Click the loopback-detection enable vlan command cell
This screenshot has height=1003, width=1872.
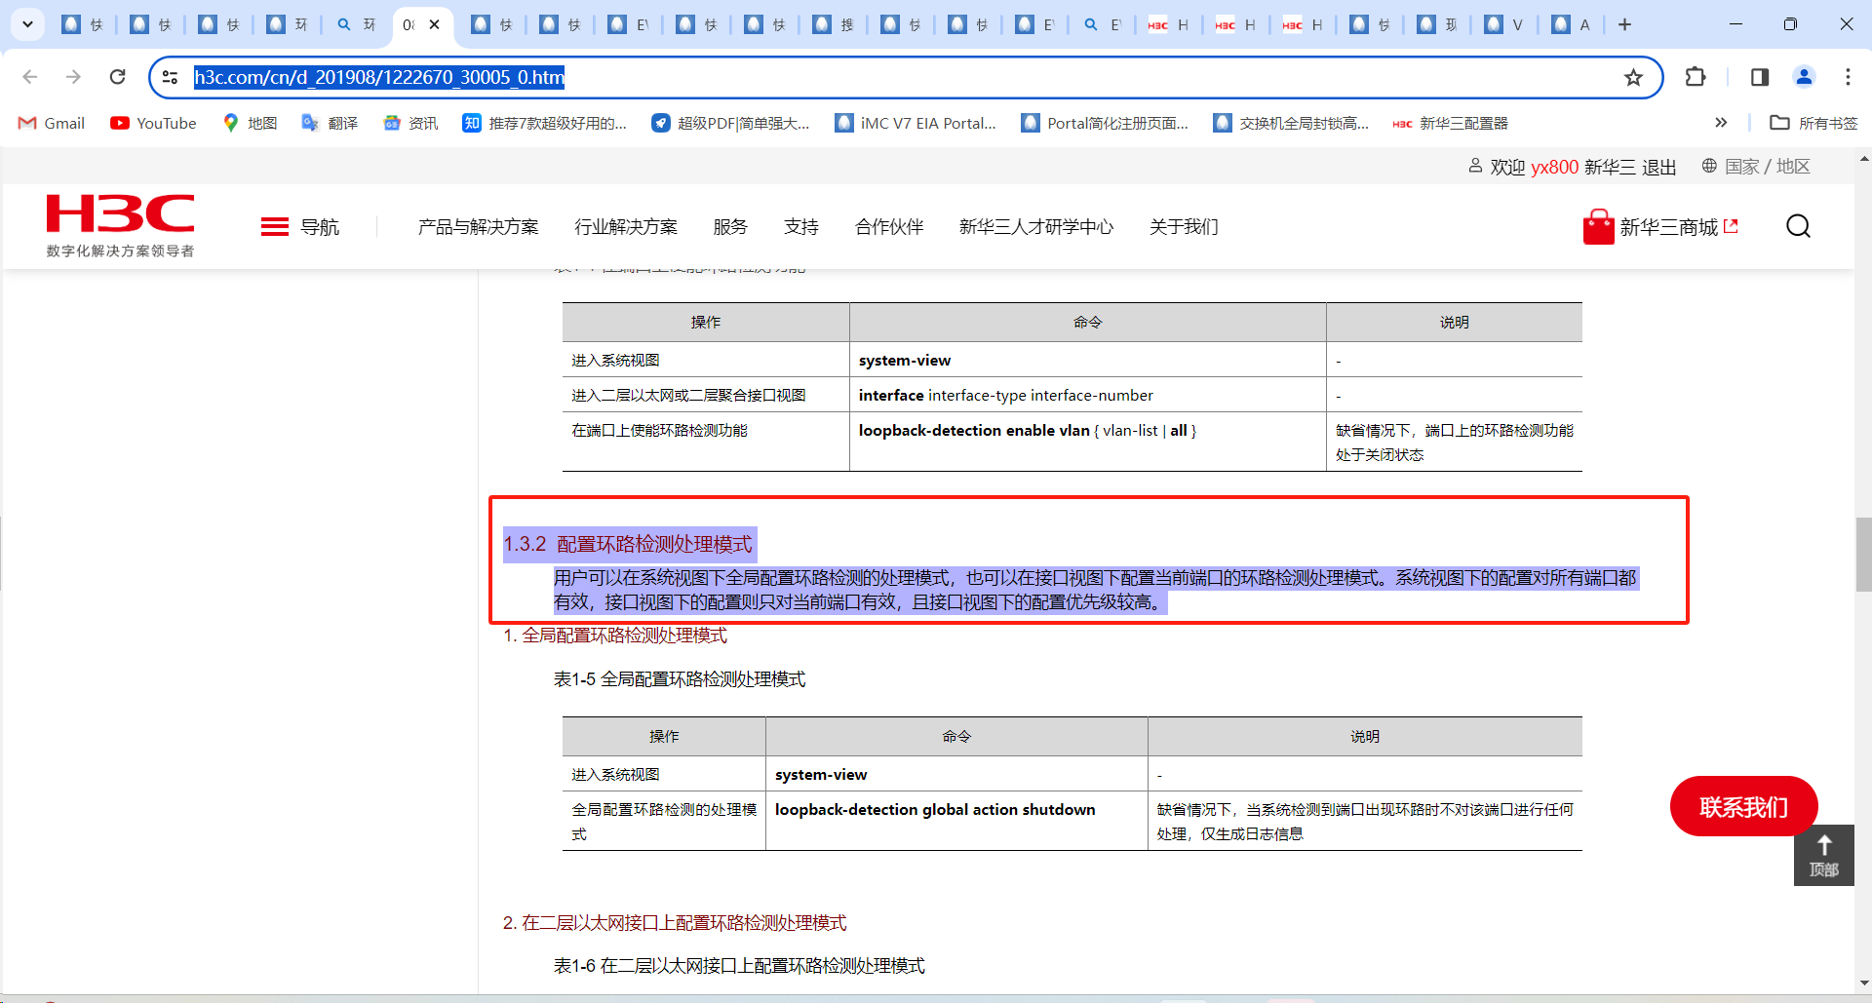tap(1088, 442)
